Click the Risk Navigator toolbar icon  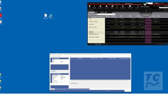coord(145,5)
